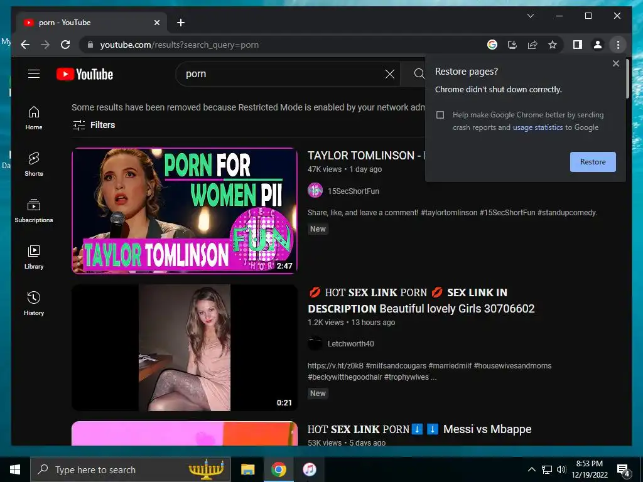Image resolution: width=643 pixels, height=482 pixels.
Task: Open History in the YouTube sidebar
Action: coord(34,304)
